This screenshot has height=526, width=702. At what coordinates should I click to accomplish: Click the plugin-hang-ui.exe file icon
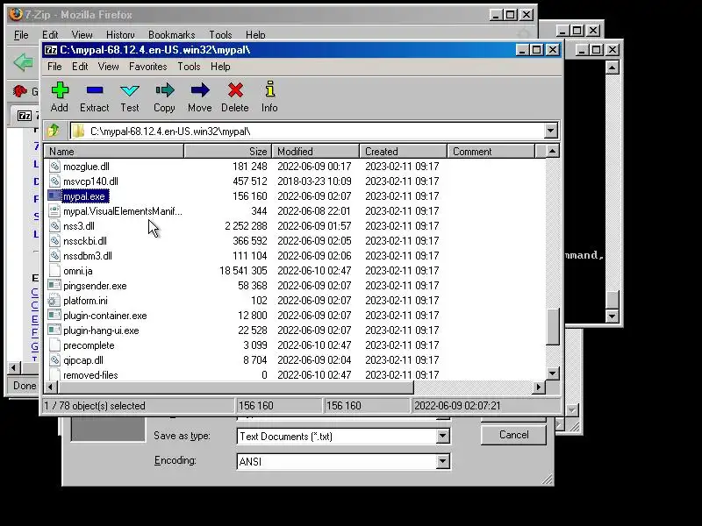click(54, 331)
